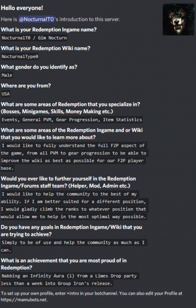Select the answer about climbing the ranks
This screenshot has height=308, width=196.
(75, 205)
